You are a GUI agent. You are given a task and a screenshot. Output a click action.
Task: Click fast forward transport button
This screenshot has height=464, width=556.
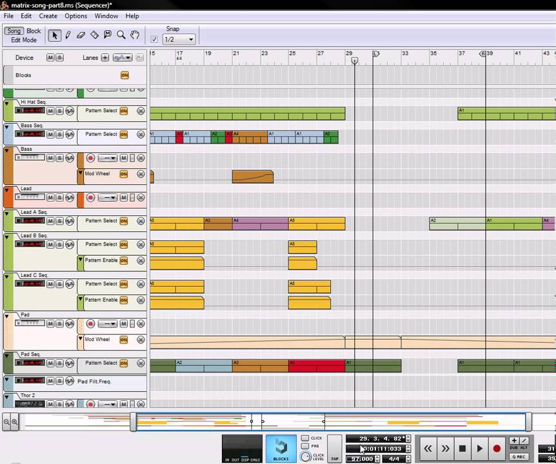click(x=445, y=449)
